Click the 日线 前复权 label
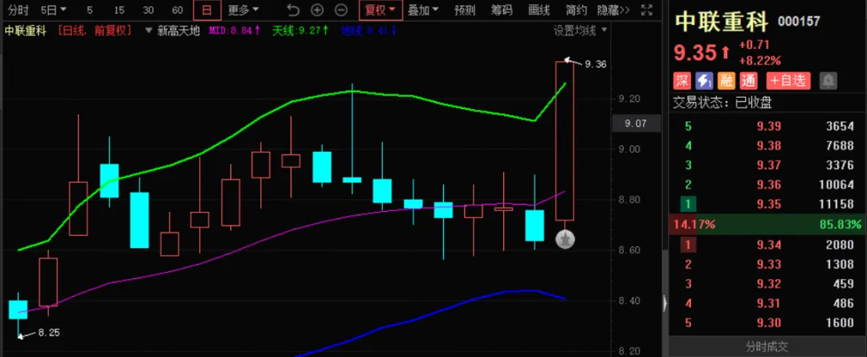The width and height of the screenshot is (867, 357). pyautogui.click(x=95, y=31)
